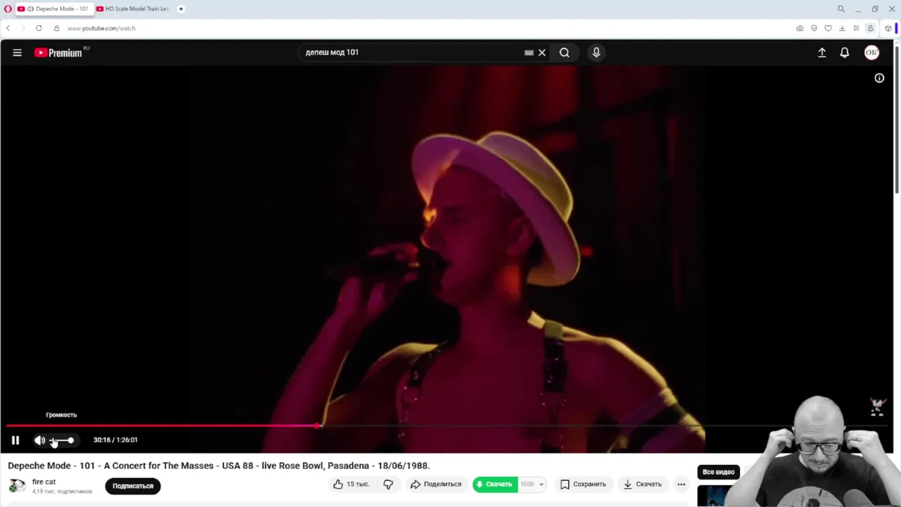Open the shield privacy protection icon
The height and width of the screenshot is (507, 901).
pos(814,28)
